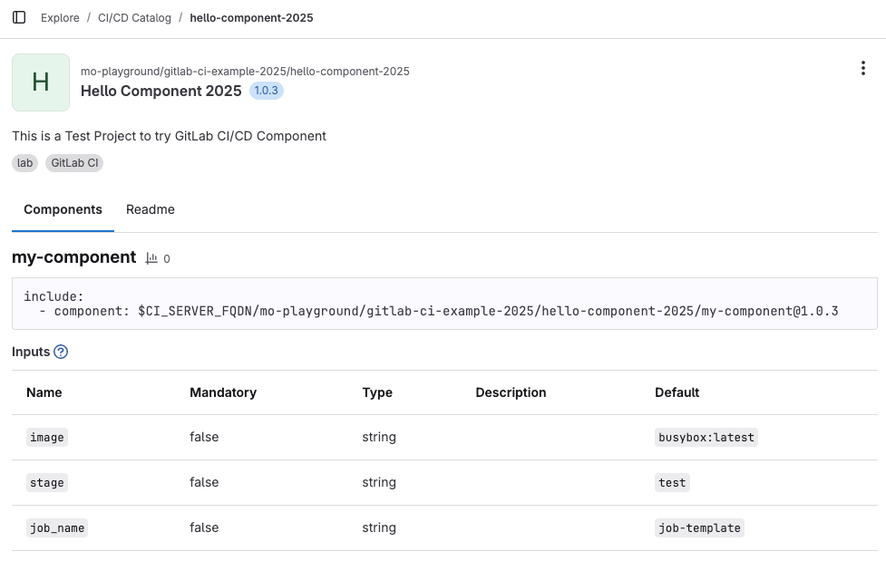Click the mo-playground project path text
The width and height of the screenshot is (886, 561).
click(245, 72)
